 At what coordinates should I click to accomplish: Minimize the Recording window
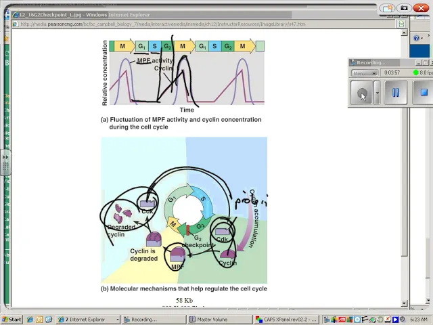[419, 63]
